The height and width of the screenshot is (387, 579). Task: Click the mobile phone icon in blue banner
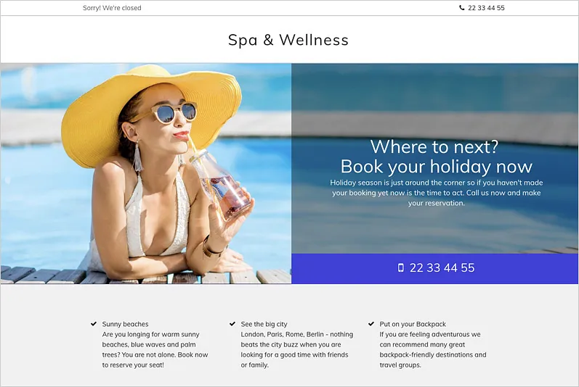pos(400,267)
